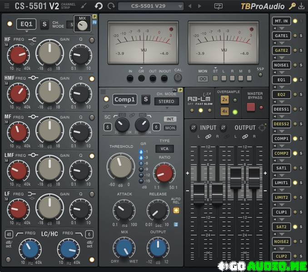Toggle input L/R fader link icon
The height and width of the screenshot is (272, 308).
(x=208, y=136)
